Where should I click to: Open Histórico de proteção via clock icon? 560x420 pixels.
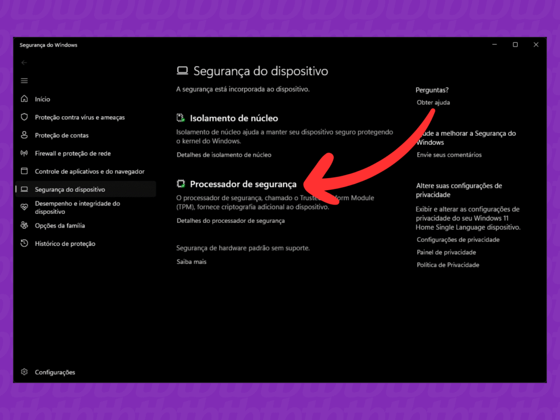(x=24, y=244)
